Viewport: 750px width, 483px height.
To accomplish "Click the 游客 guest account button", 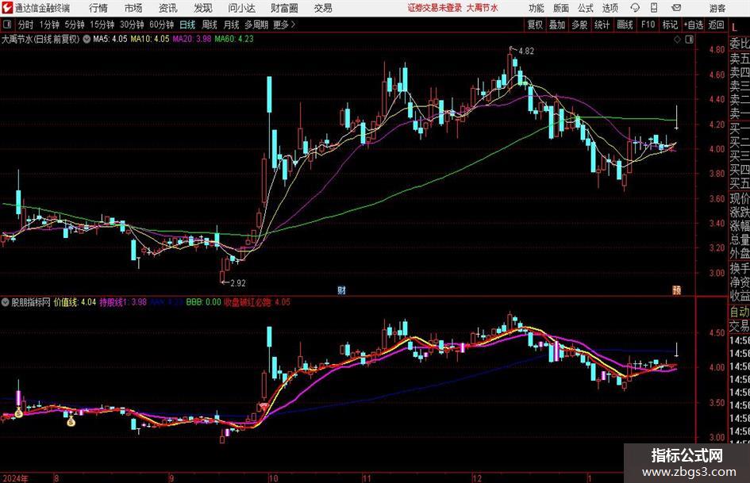I will pyautogui.click(x=717, y=8).
